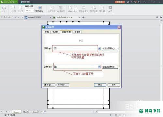This screenshot has width=163, height=117.
Task: Click the header and footer (页眉和页脚) icon
Action: click(83, 9)
